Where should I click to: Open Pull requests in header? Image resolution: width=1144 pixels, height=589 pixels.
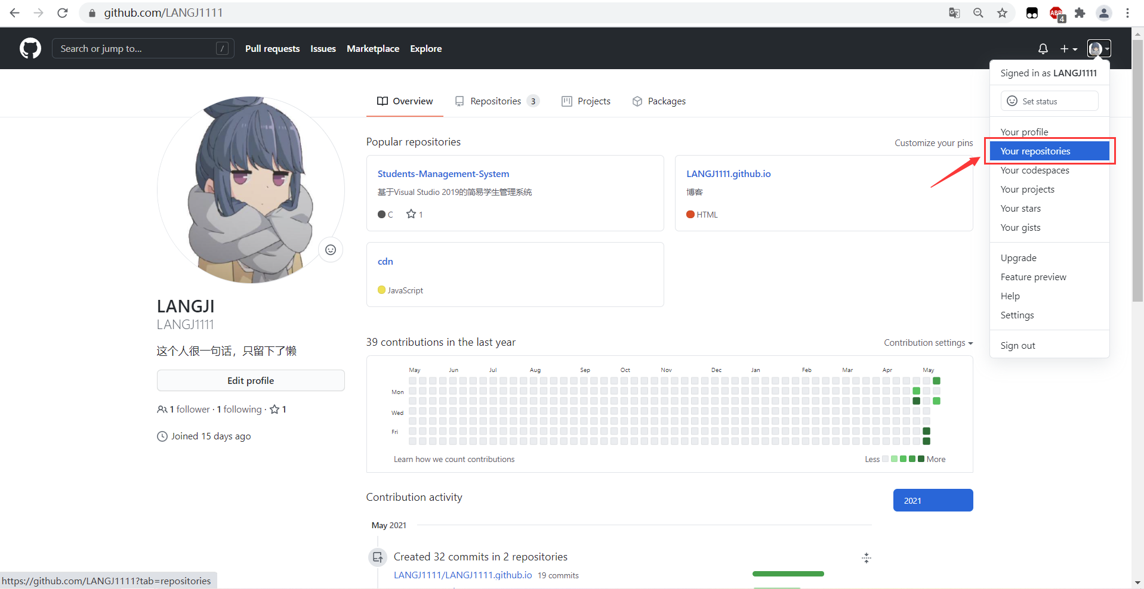pos(272,49)
